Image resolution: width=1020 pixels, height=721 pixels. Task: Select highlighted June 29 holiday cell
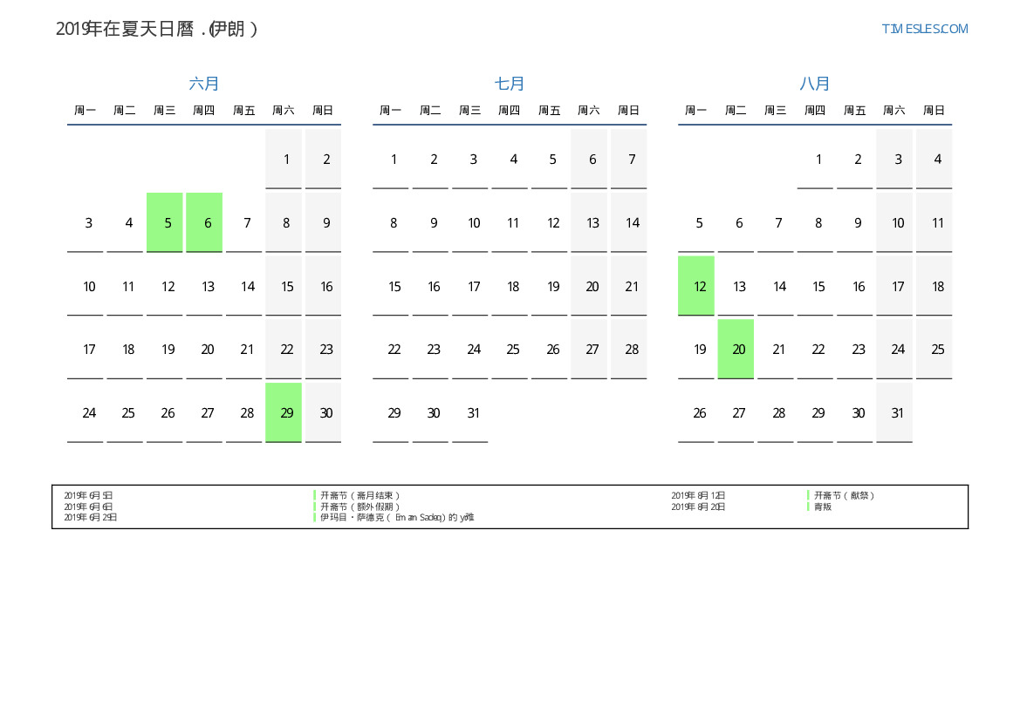[x=284, y=412]
